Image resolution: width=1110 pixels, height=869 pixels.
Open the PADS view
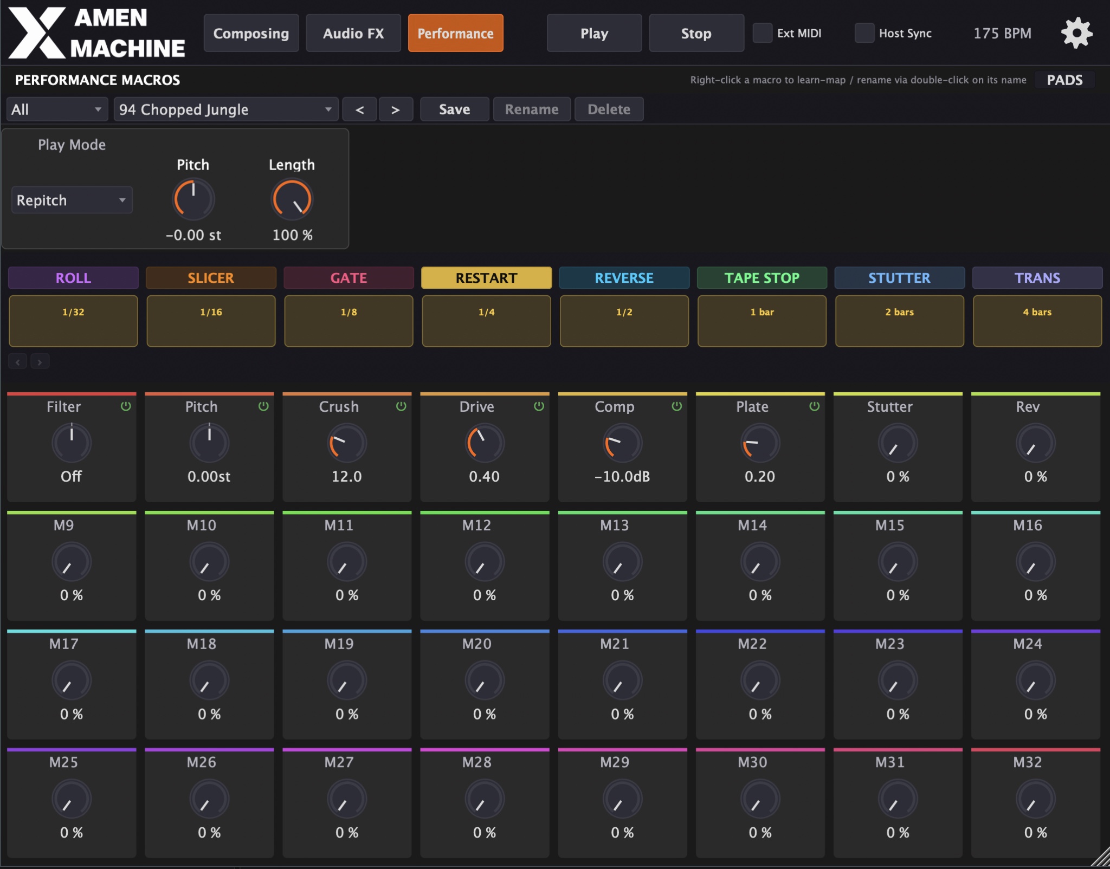coord(1064,80)
